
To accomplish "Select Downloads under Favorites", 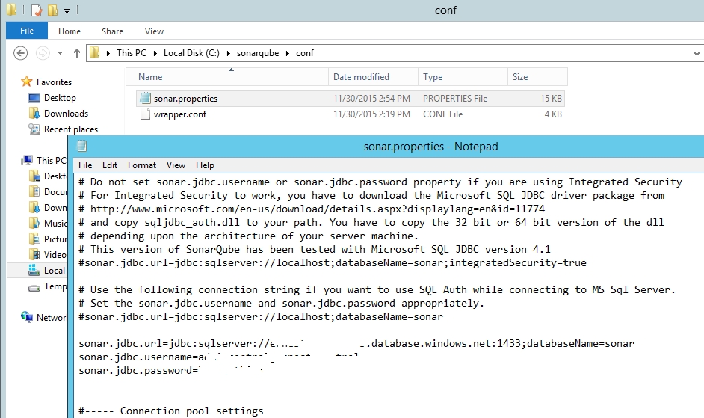I will tap(66, 114).
